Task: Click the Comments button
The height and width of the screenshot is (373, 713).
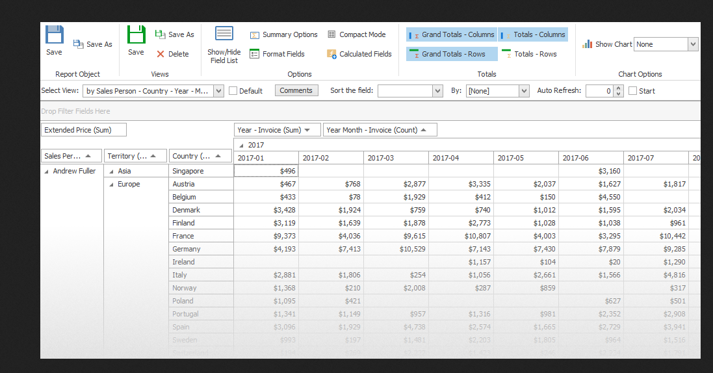Action: 296,91
